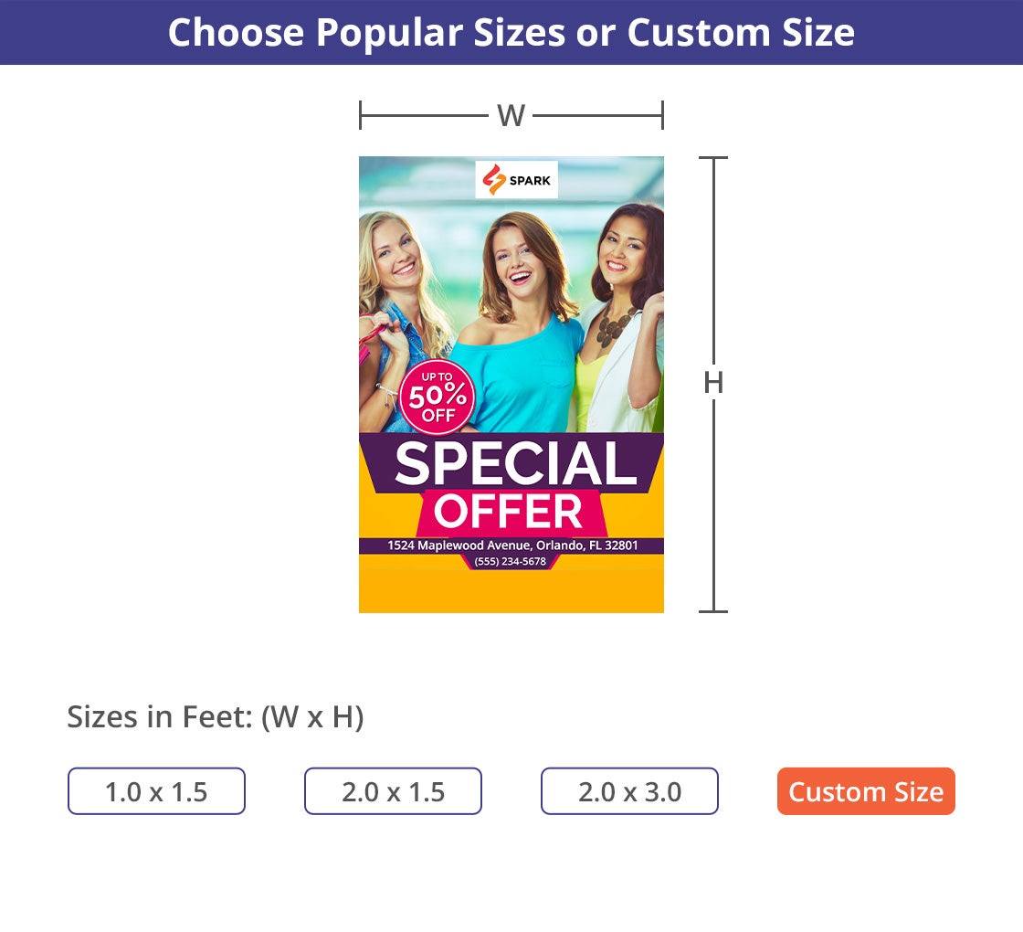The image size is (1023, 932).
Task: Click the Maplewood Avenue address line
Action: coord(512,545)
